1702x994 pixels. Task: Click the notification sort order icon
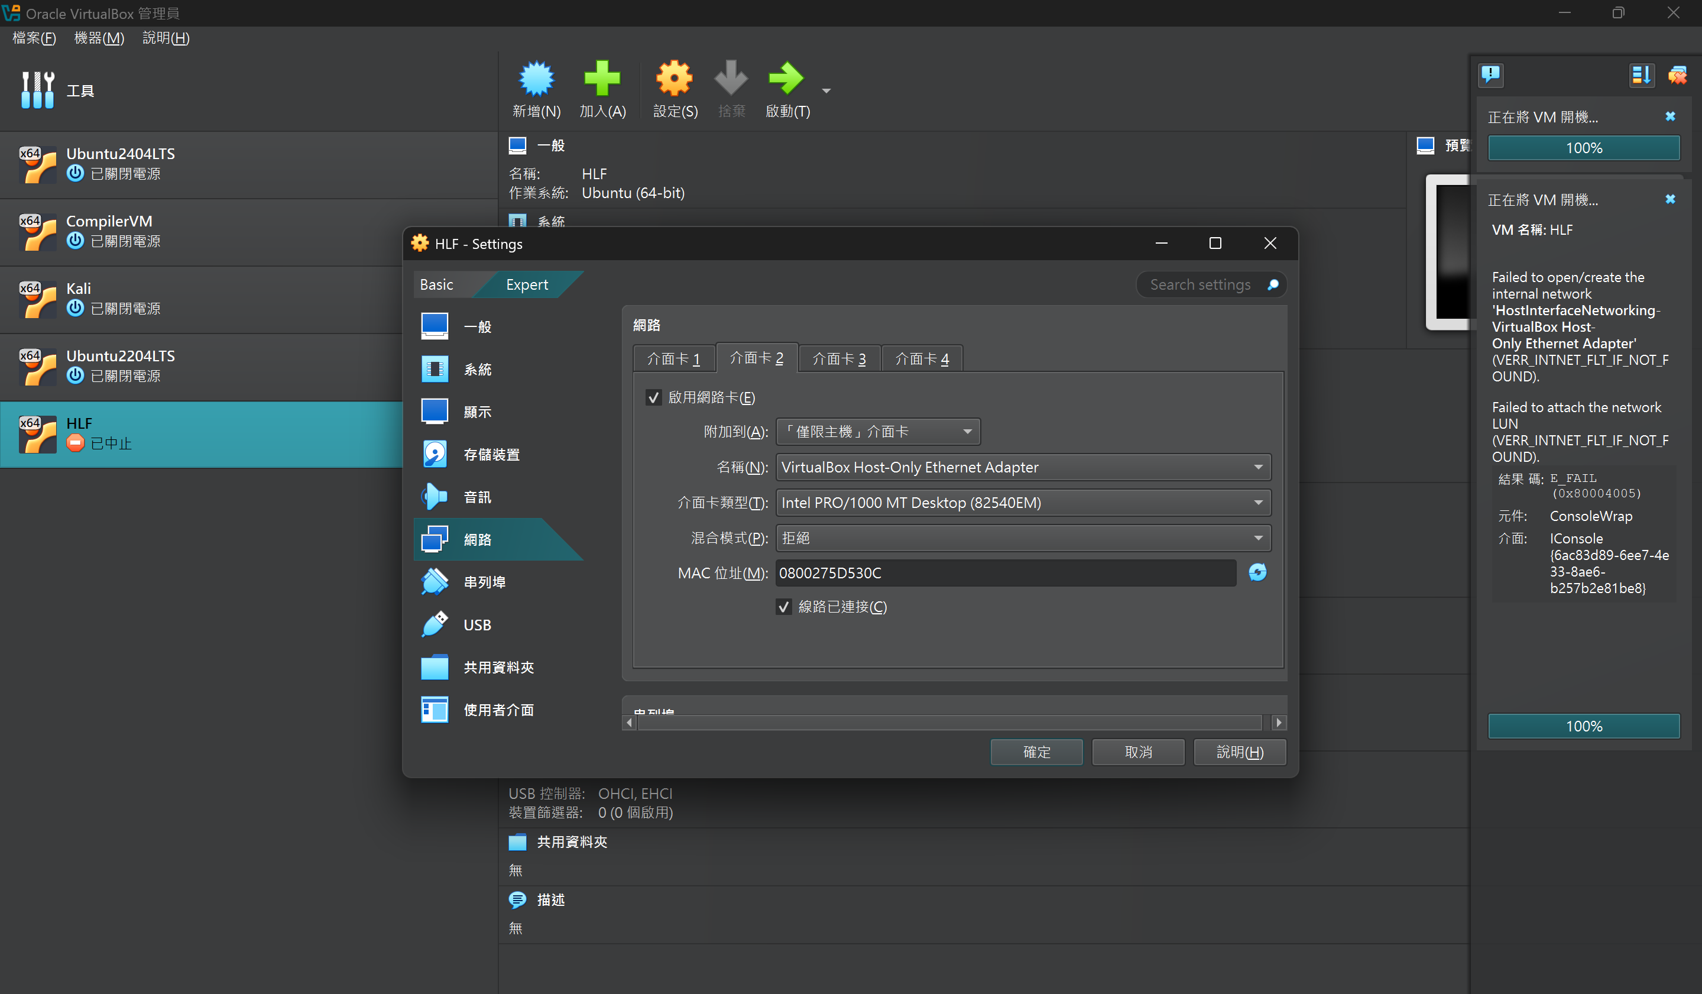1641,75
